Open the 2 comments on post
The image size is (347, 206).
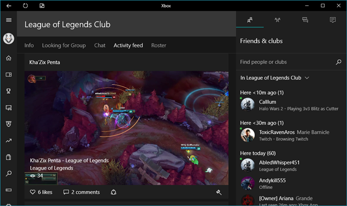pos(81,192)
